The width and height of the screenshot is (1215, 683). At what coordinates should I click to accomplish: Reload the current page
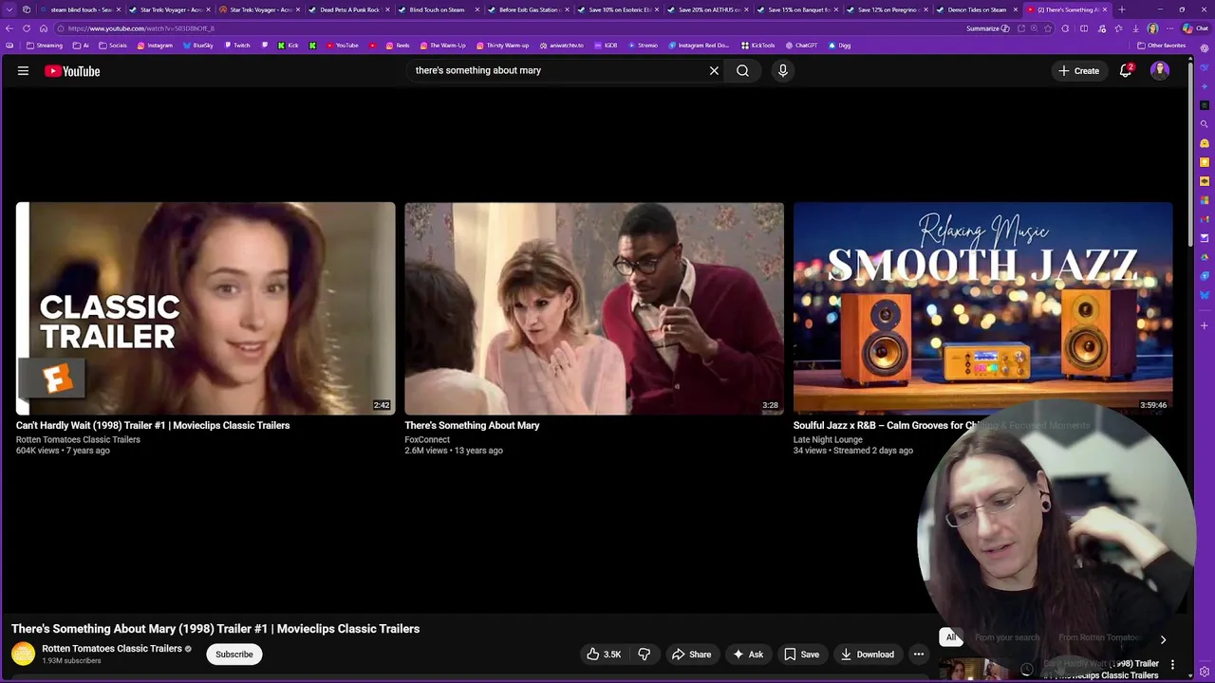point(26,28)
